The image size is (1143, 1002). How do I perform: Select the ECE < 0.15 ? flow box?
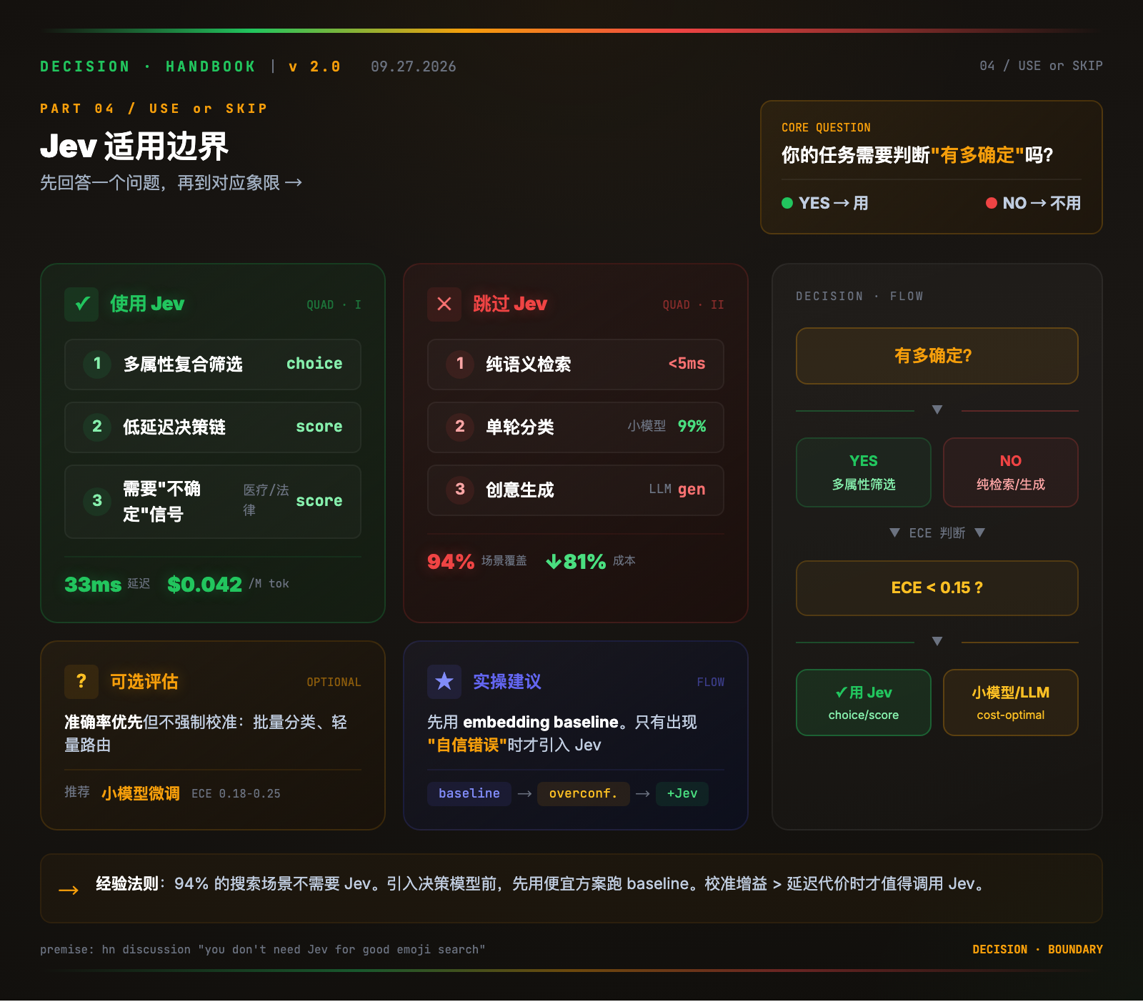pyautogui.click(x=937, y=588)
